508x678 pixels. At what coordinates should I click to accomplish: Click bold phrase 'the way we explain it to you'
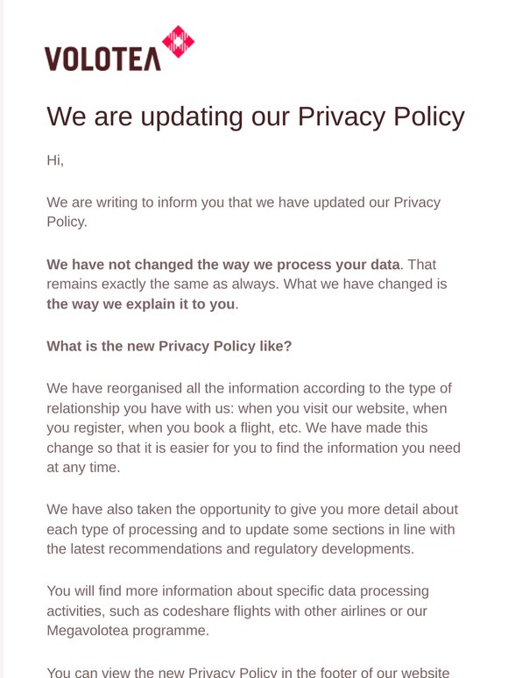[140, 304]
